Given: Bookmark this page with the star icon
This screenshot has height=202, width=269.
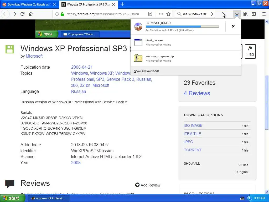Looking at the screenshot, I should click(x=168, y=14).
